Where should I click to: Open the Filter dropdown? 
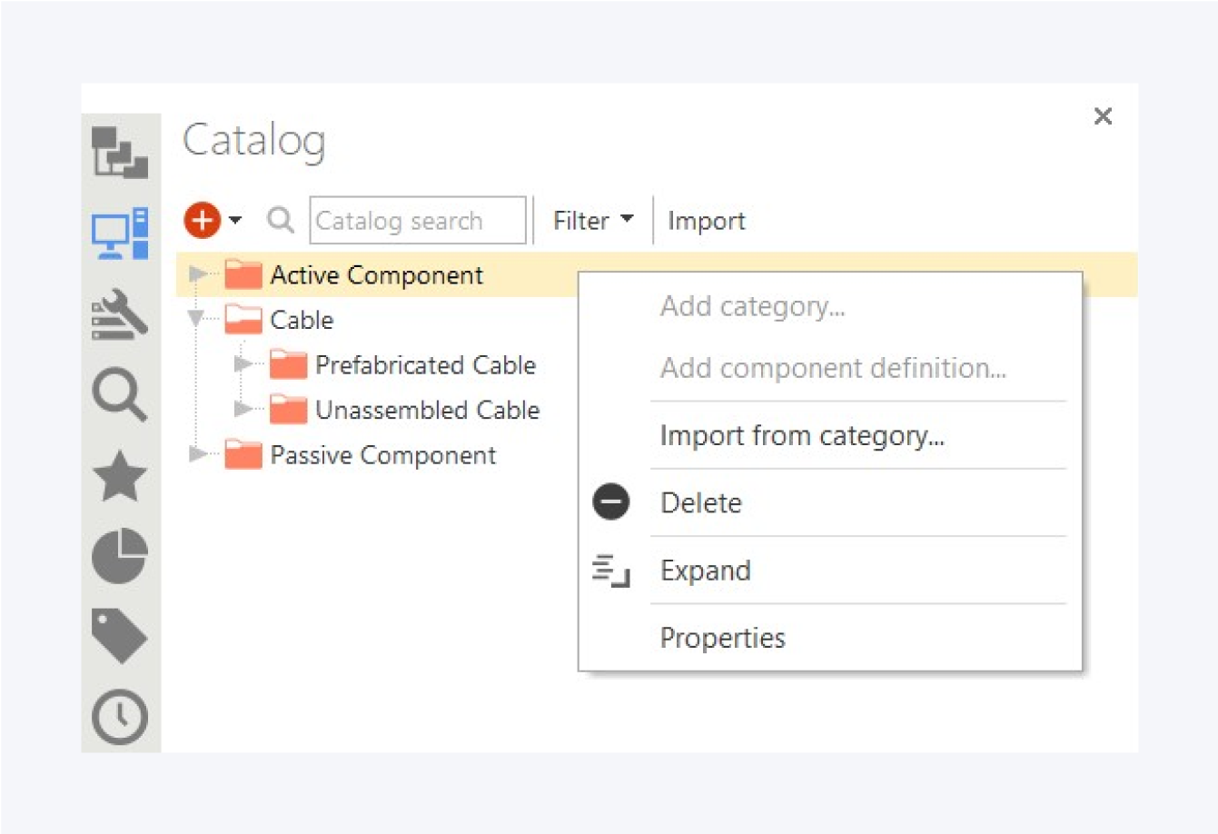tap(592, 221)
